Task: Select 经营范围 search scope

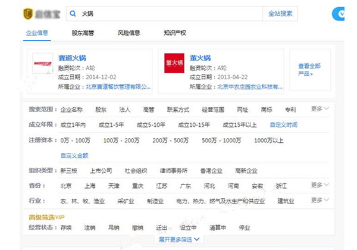Action: pos(213,110)
